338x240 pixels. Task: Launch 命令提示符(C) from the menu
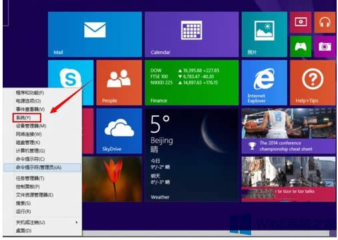point(42,159)
